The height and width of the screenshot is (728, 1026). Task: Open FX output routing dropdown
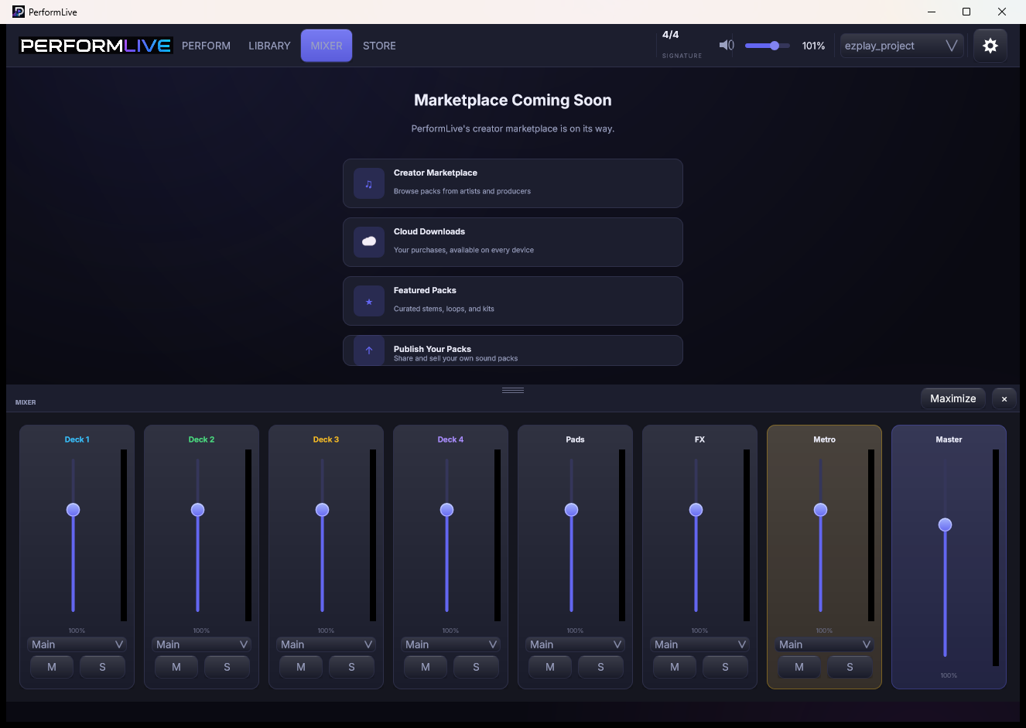[700, 644]
